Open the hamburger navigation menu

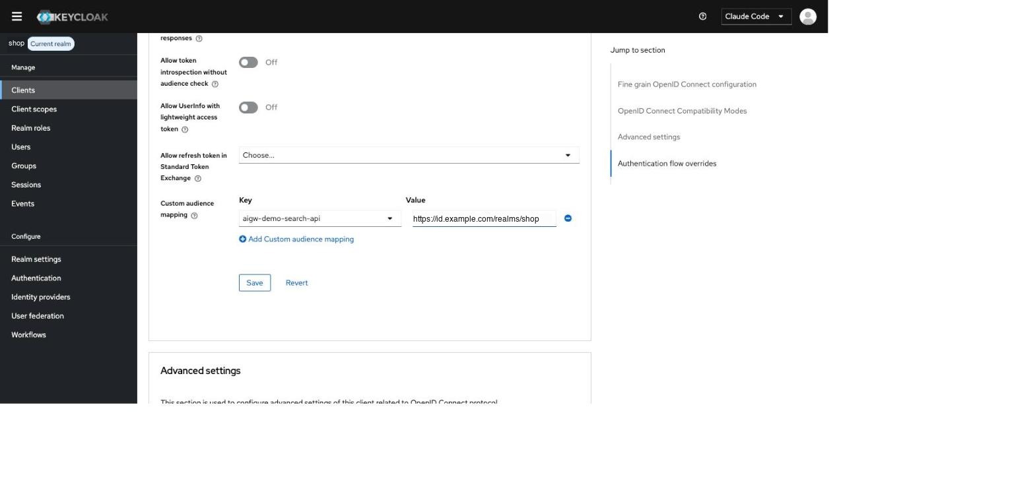click(17, 16)
